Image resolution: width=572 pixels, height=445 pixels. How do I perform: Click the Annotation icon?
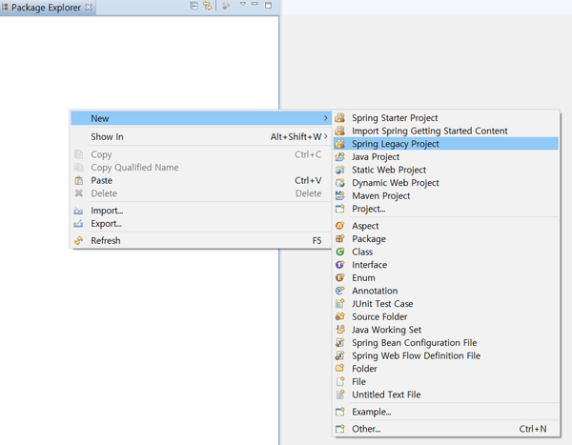340,291
